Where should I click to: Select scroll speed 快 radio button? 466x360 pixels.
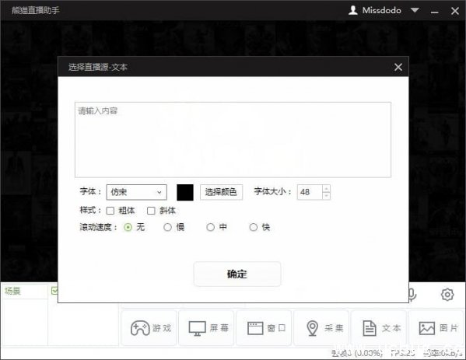point(253,227)
